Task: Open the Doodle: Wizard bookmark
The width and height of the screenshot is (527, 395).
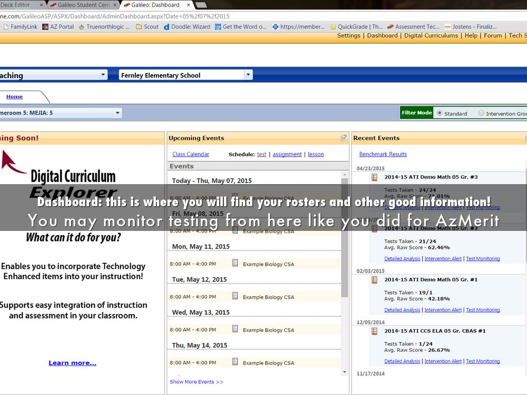Action: pyautogui.click(x=187, y=27)
